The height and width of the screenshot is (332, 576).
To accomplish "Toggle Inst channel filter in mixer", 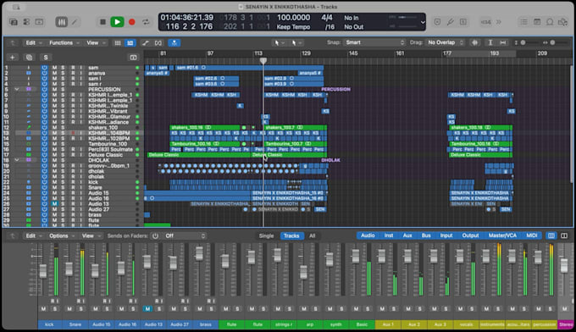I will 389,235.
